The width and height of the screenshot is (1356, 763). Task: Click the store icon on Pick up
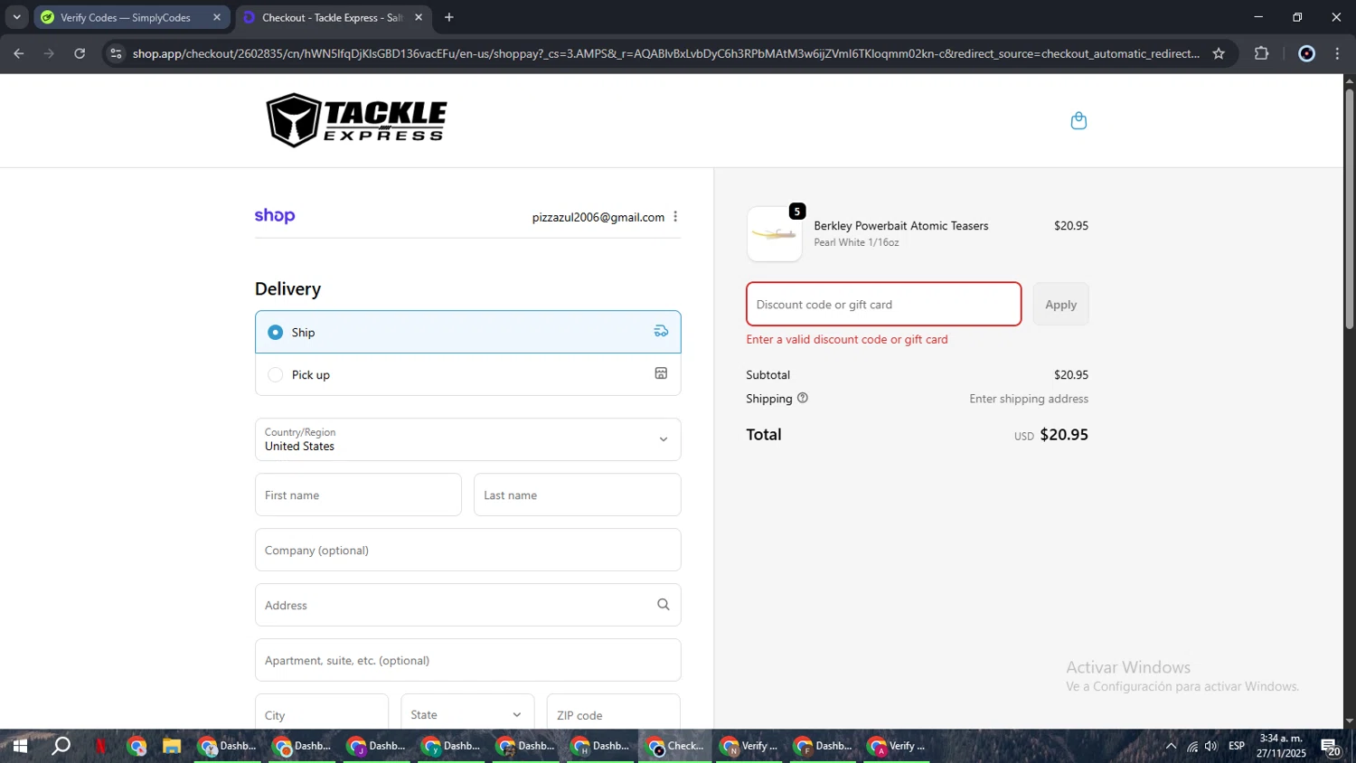tap(661, 373)
